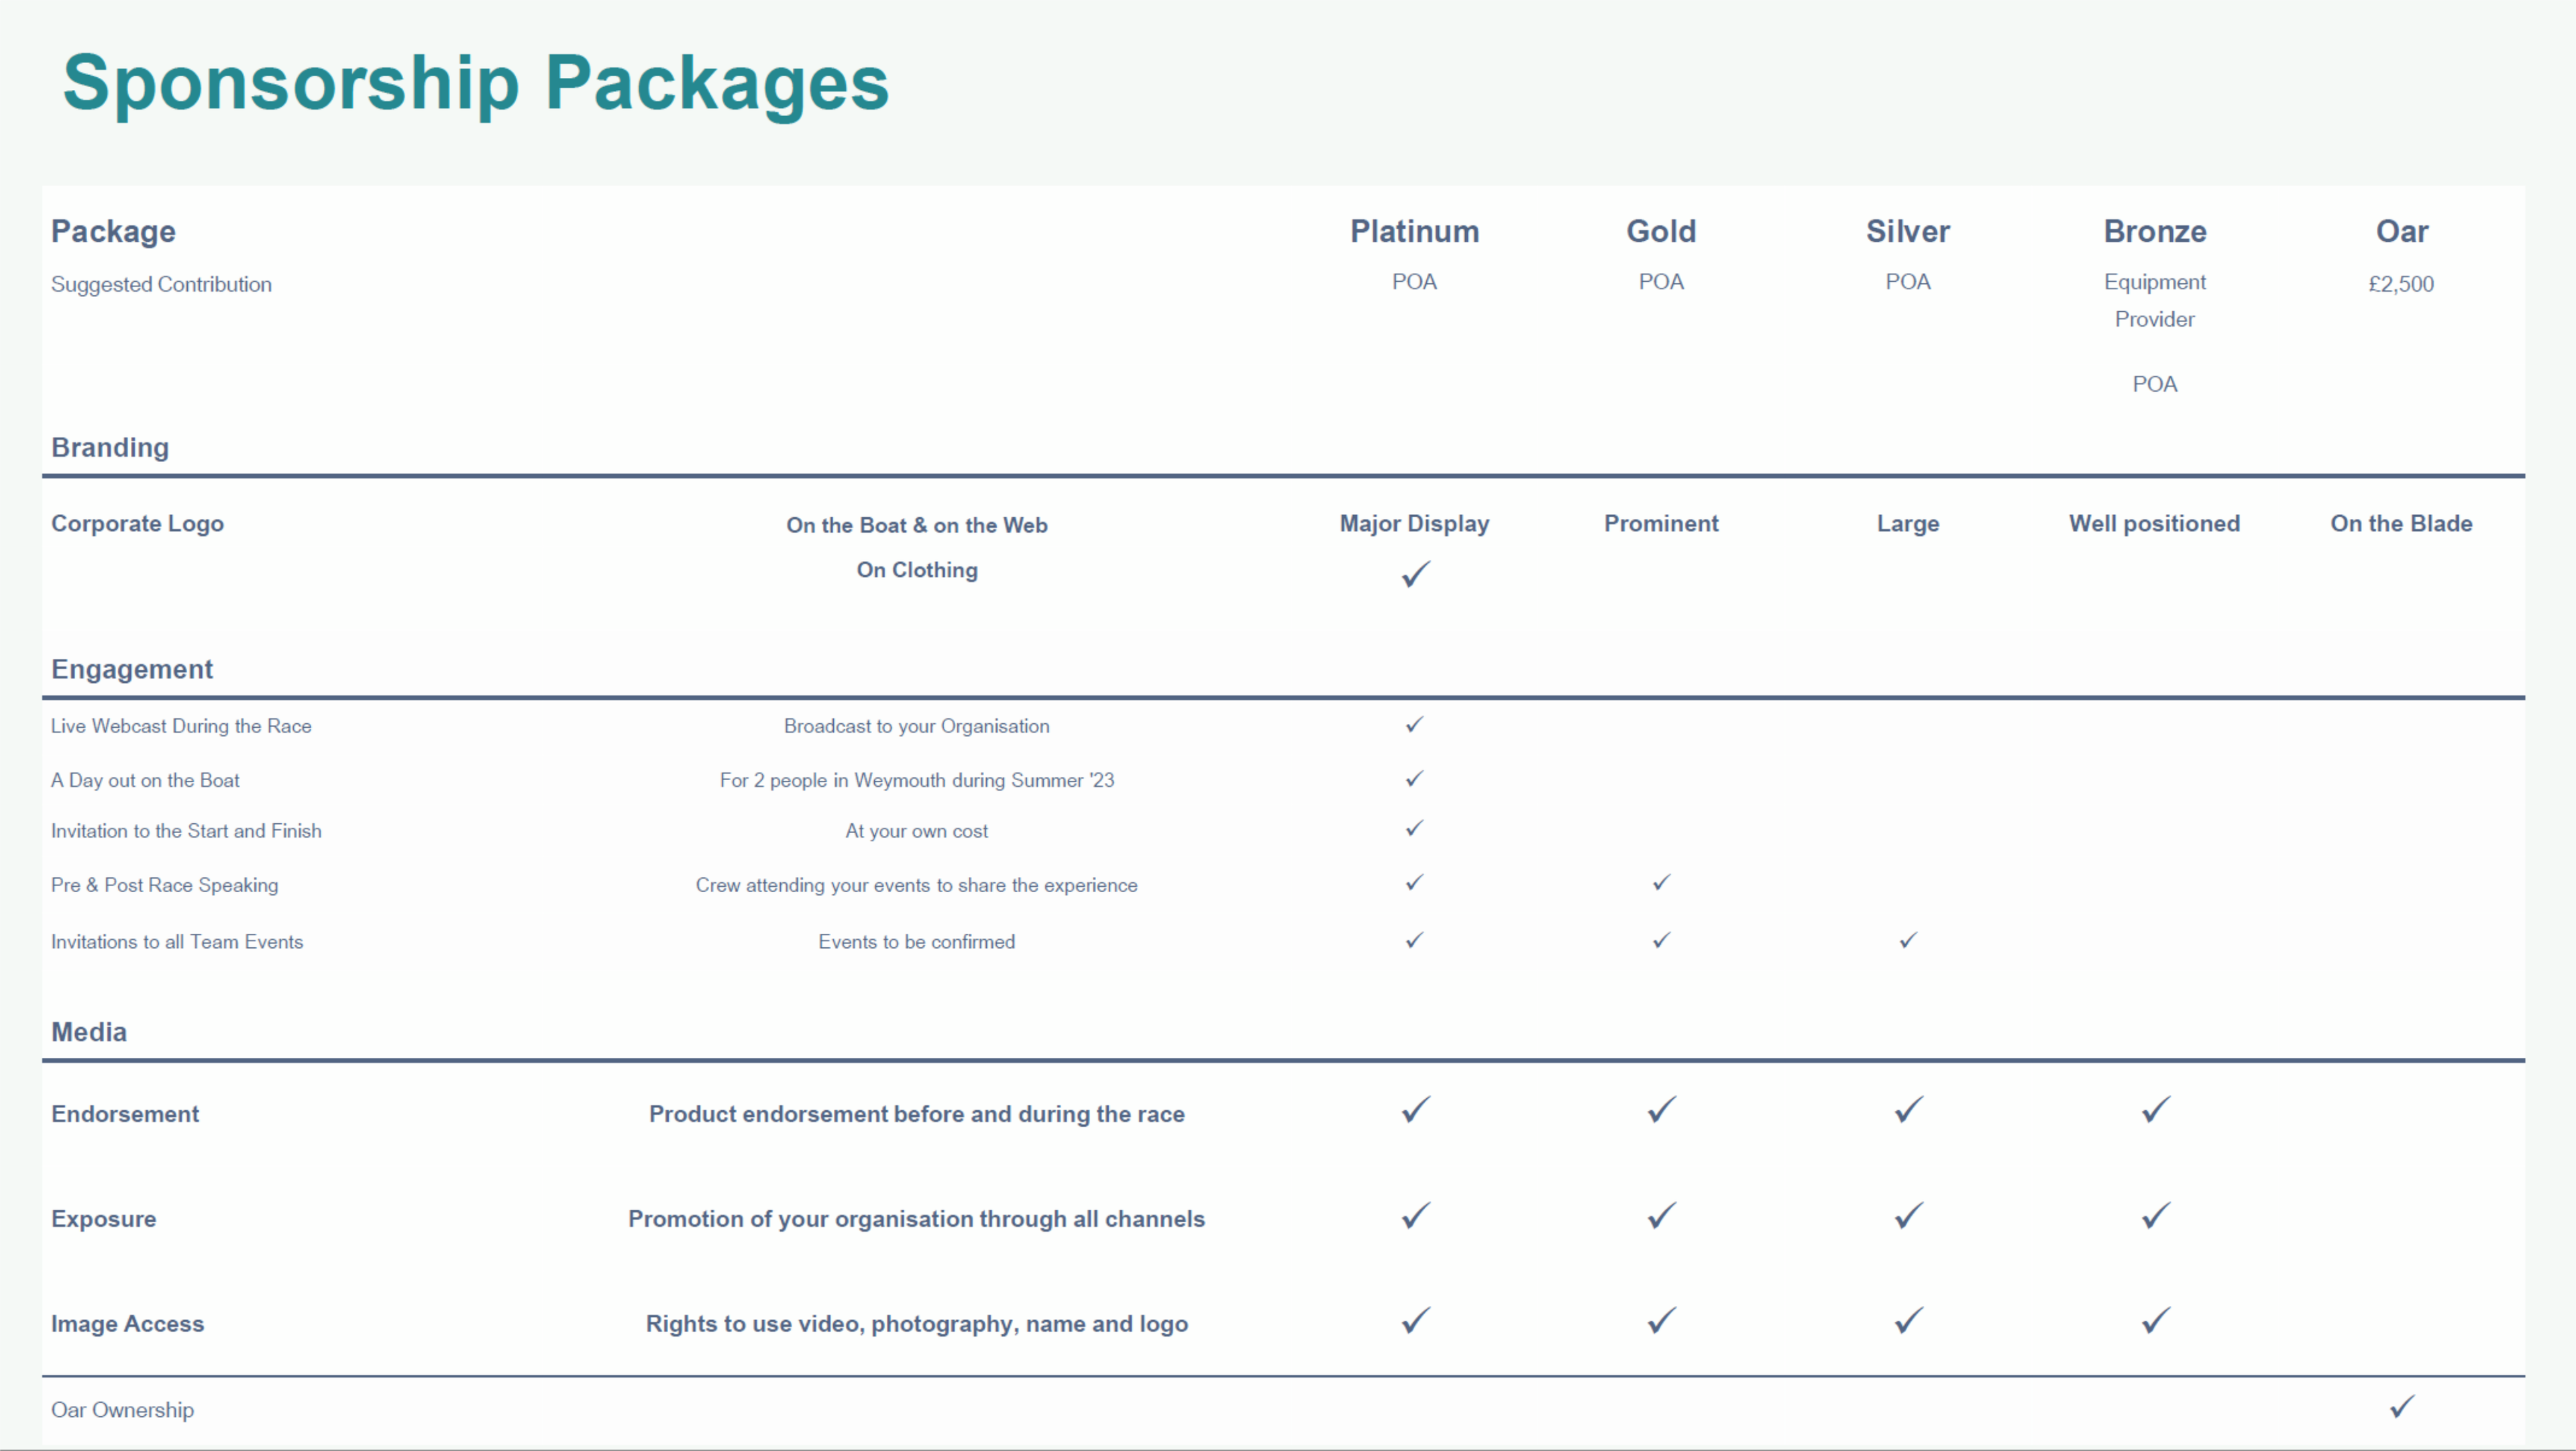This screenshot has height=1451, width=2576.
Task: Click the Silver checkmark for Invitations to all Team Events
Action: pyautogui.click(x=1908, y=941)
